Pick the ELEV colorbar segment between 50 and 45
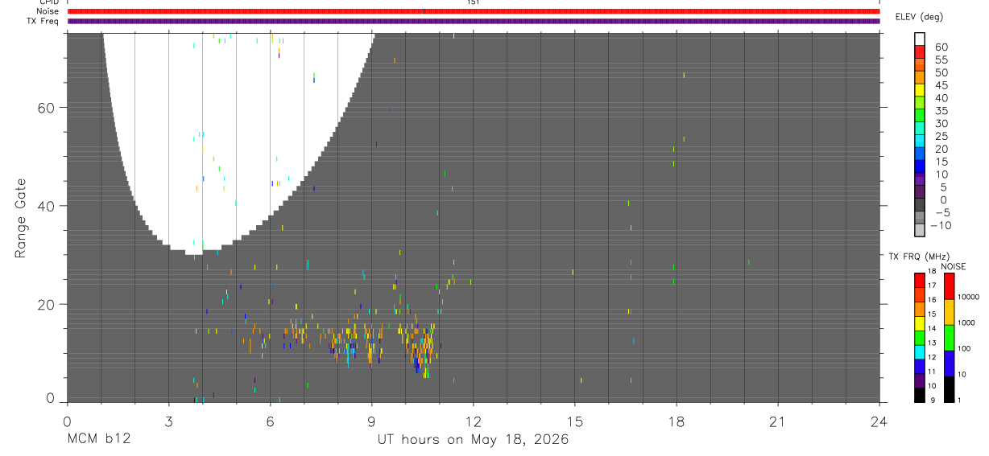 pos(920,76)
